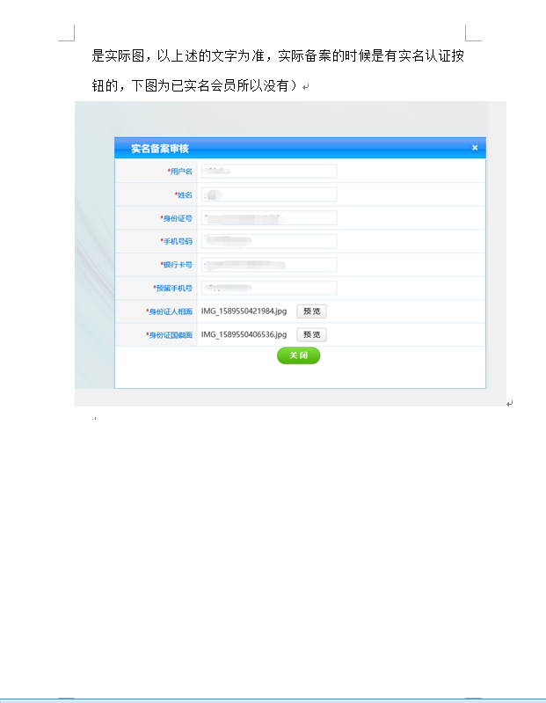Preview the 身份证人相面 image file
The image size is (546, 703).
point(311,311)
